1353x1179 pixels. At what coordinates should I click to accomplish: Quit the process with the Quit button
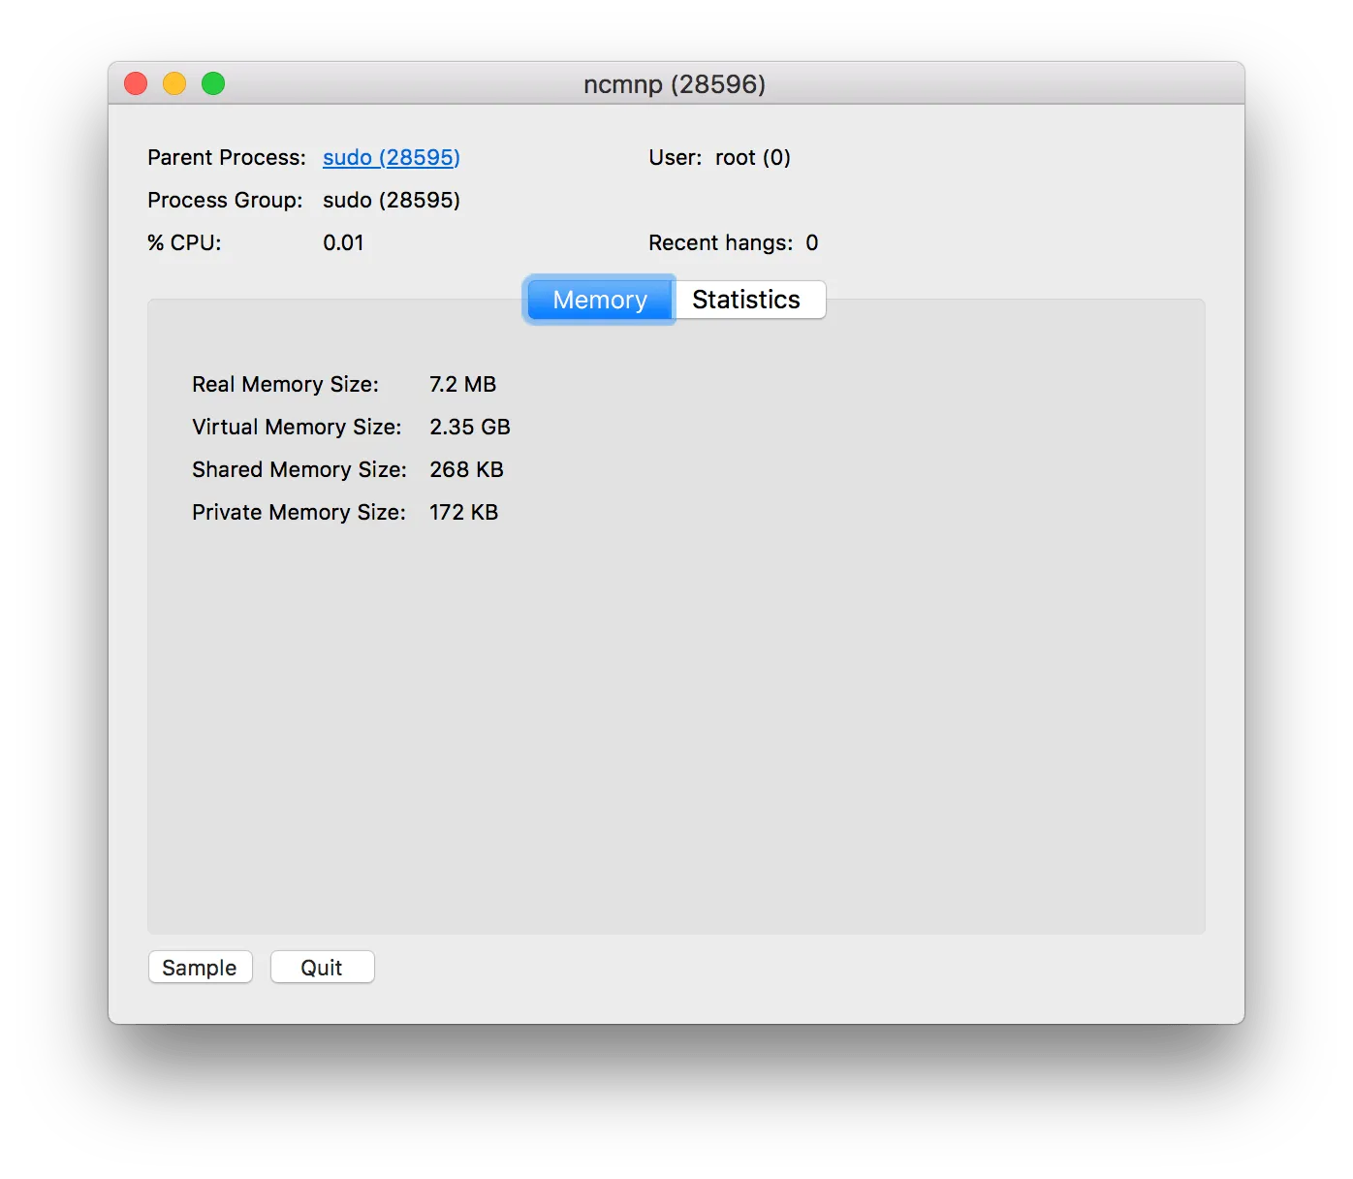click(322, 968)
